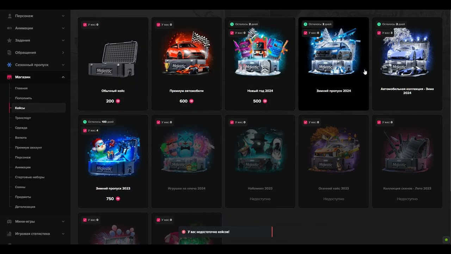The height and width of the screenshot is (254, 451).
Task: Open Детализация submenu item
Action: click(25, 207)
